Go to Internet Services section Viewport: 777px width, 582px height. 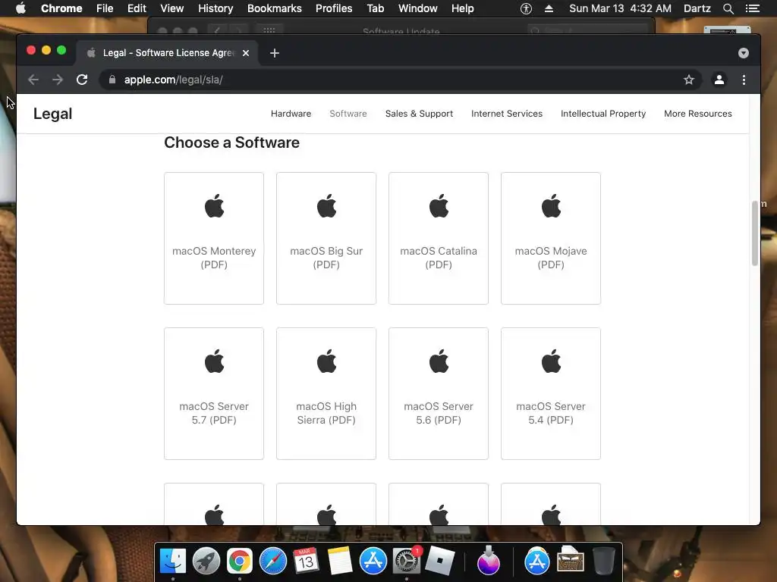coord(506,114)
